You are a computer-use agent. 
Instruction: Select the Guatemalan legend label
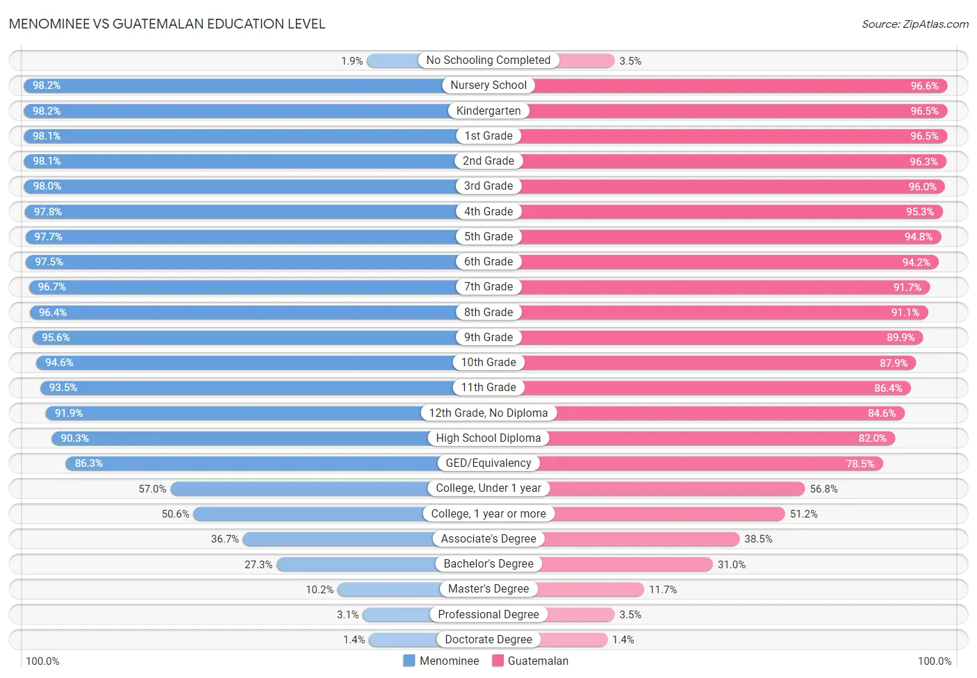coord(538,661)
